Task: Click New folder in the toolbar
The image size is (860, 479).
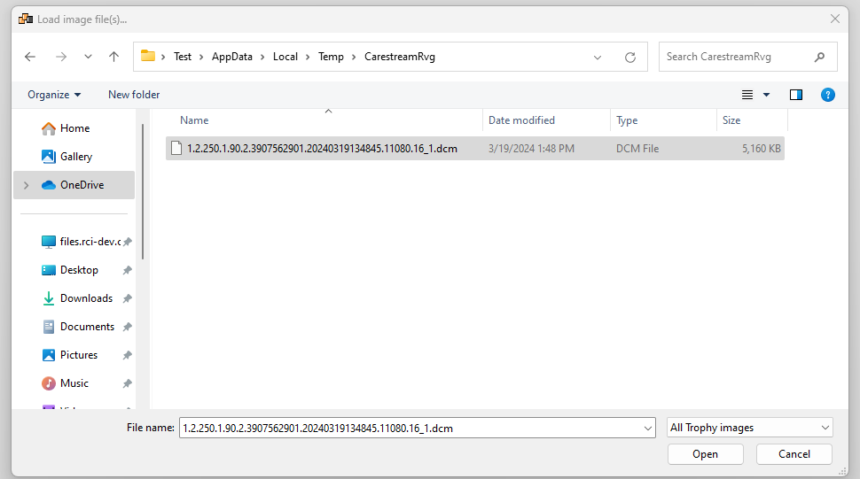Action: click(x=134, y=95)
